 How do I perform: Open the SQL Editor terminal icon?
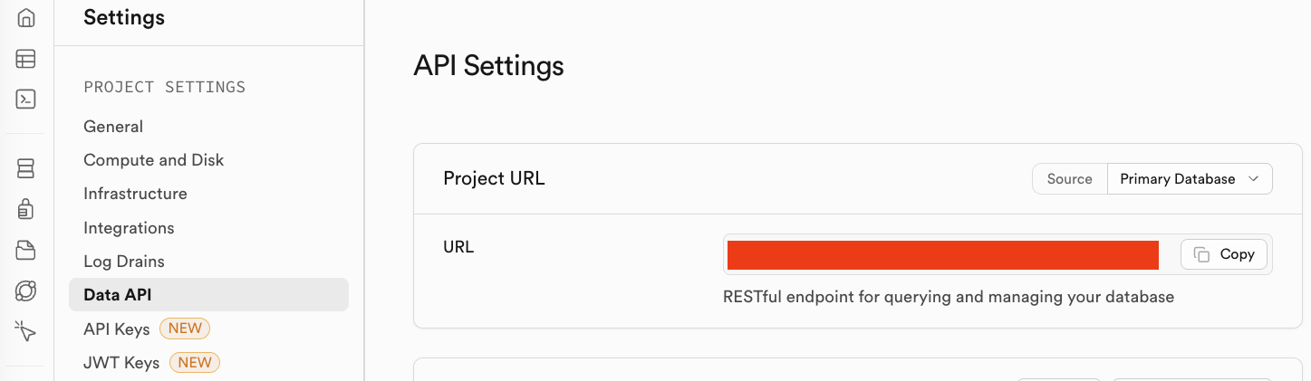tap(26, 100)
